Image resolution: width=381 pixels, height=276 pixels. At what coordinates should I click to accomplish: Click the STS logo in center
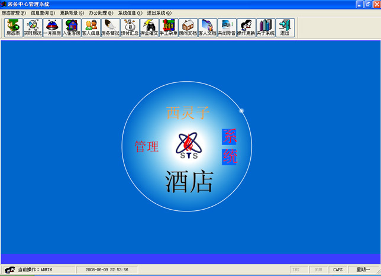(x=189, y=146)
